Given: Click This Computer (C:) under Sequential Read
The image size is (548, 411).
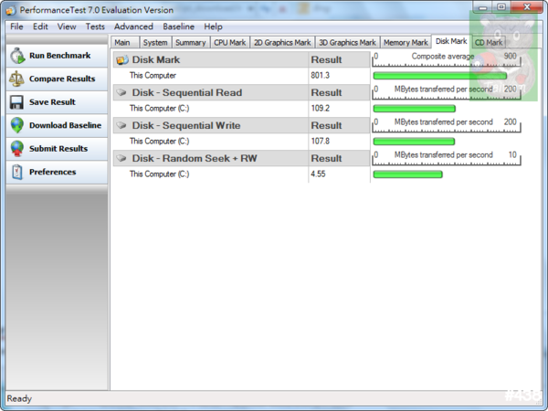Looking at the screenshot, I should (x=159, y=109).
